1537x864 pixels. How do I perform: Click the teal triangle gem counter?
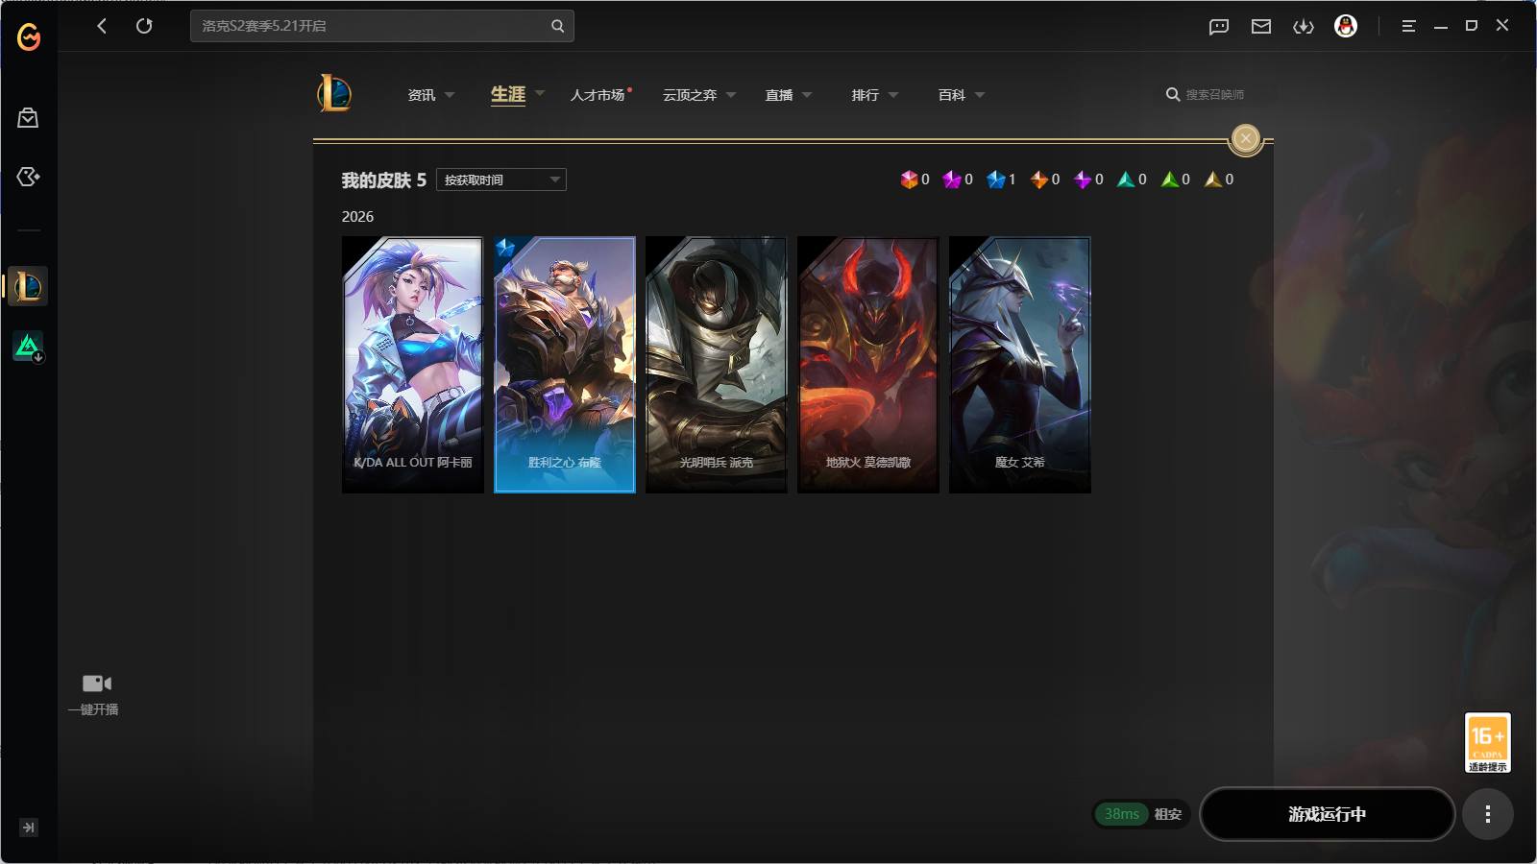tap(1126, 180)
